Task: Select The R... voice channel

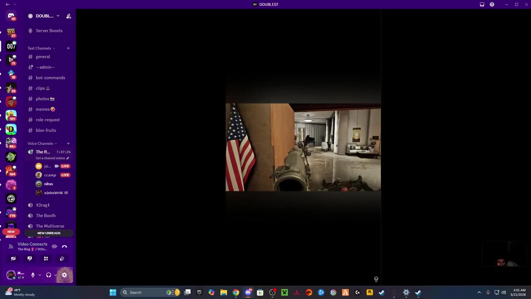Action: [x=43, y=152]
